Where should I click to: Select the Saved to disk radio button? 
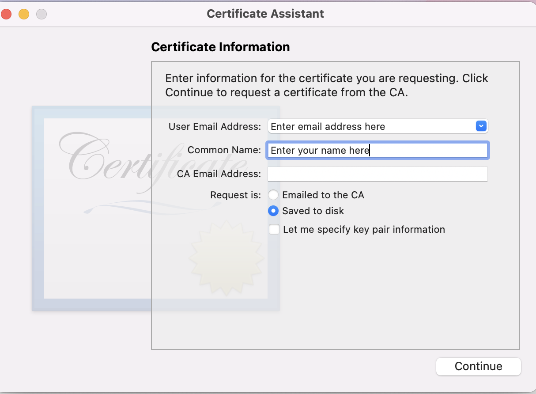click(273, 211)
